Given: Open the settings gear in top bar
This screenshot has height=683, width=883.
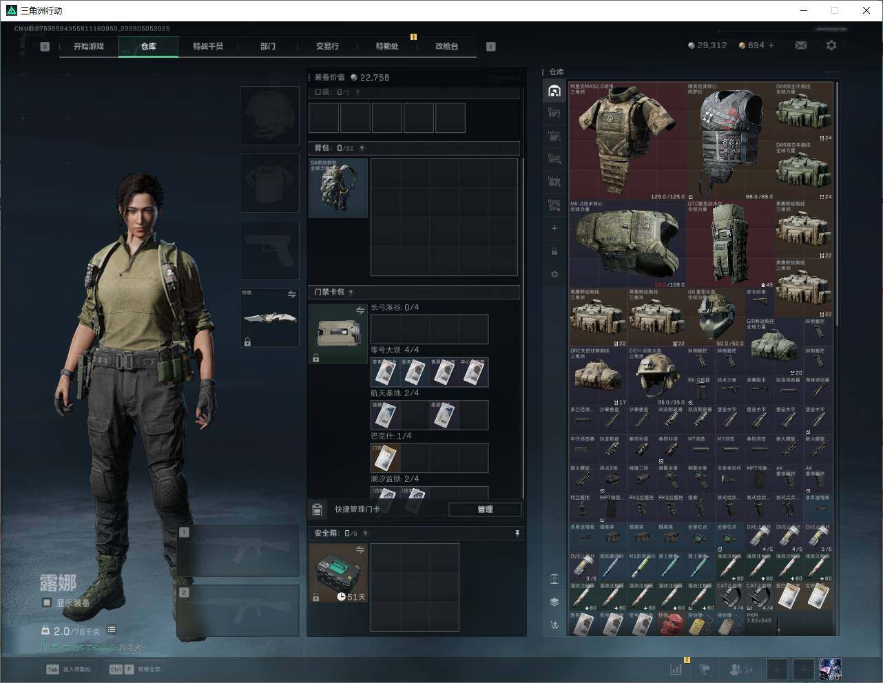Looking at the screenshot, I should pyautogui.click(x=831, y=45).
